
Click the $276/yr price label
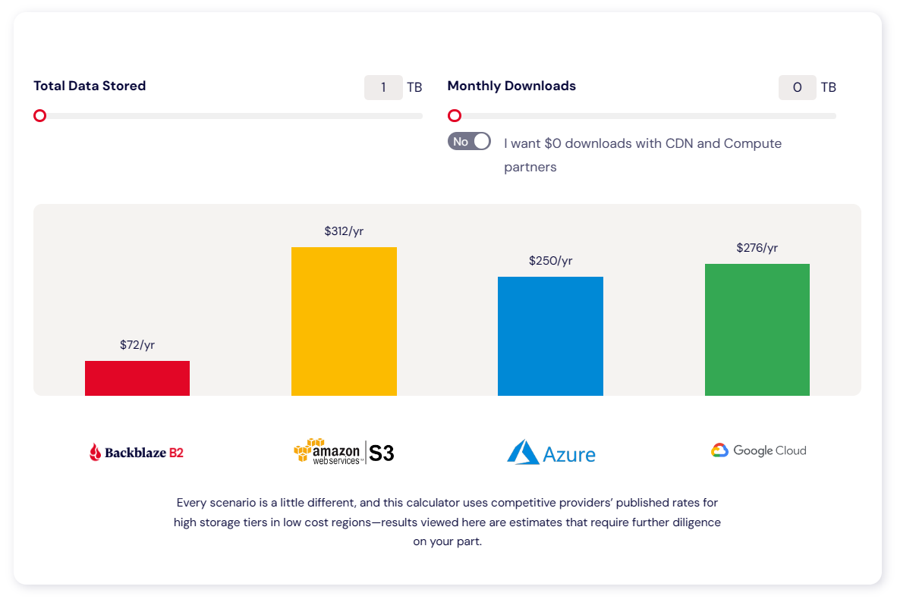(757, 247)
